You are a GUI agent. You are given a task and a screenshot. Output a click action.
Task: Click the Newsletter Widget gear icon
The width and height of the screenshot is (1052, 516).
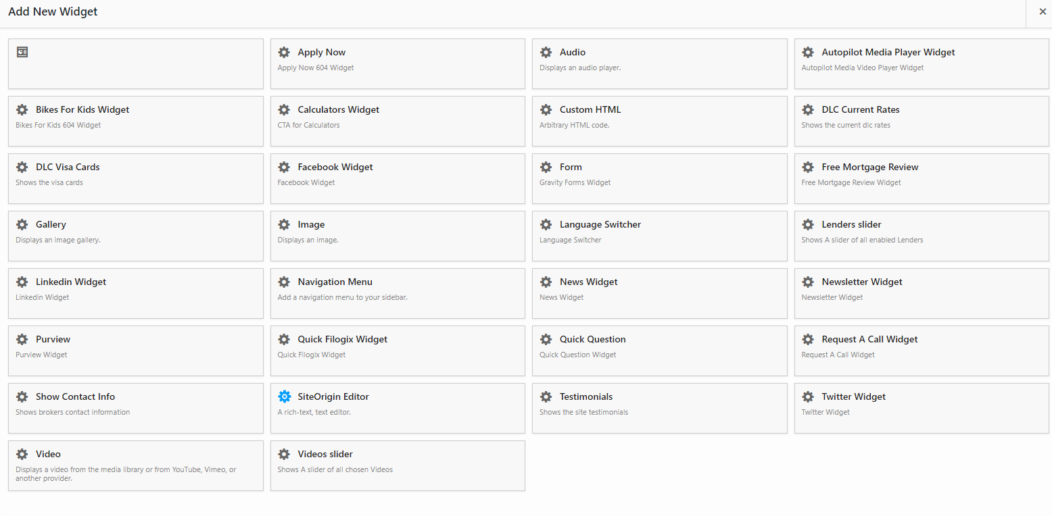pos(808,282)
